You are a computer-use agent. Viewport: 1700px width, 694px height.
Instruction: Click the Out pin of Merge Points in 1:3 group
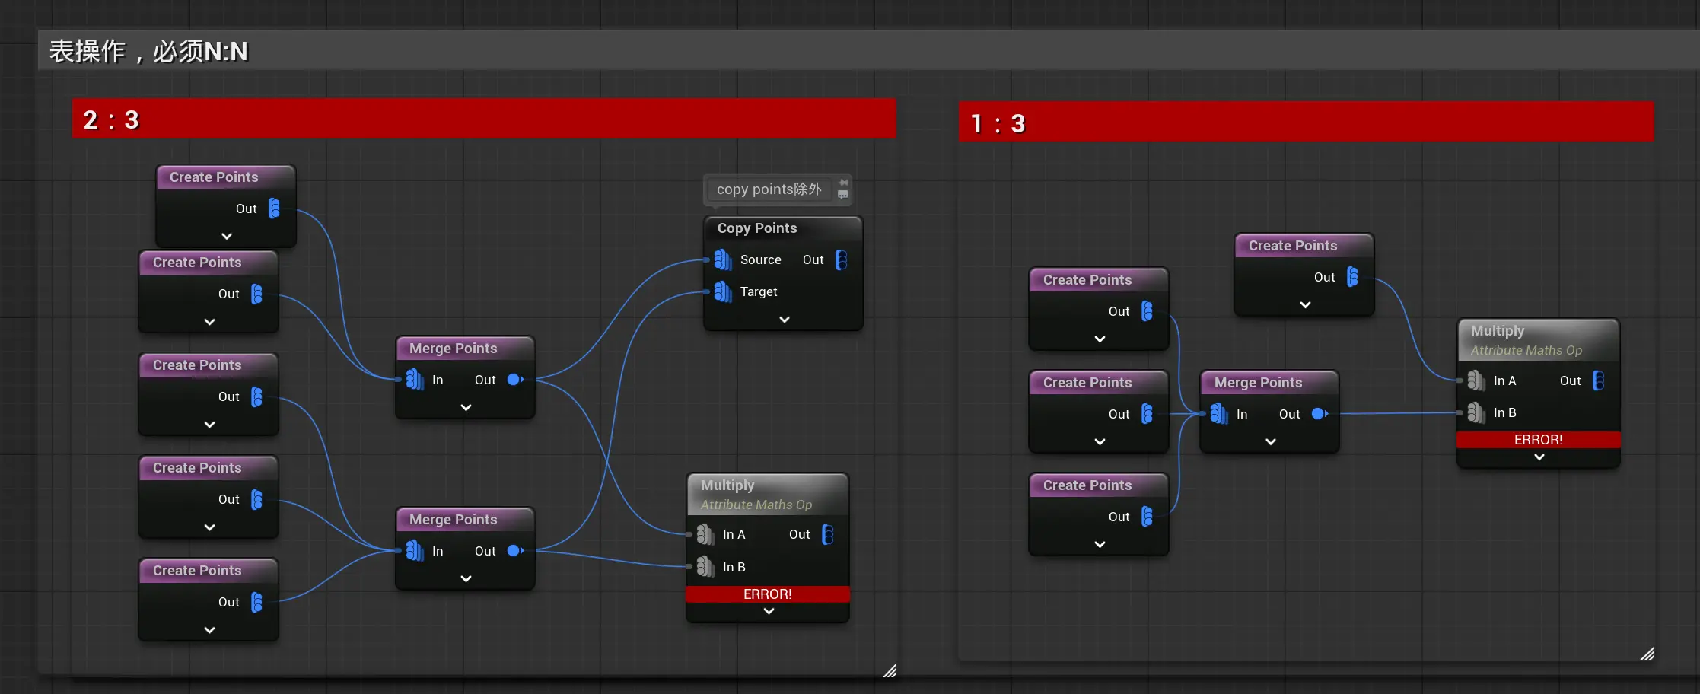[1320, 414]
